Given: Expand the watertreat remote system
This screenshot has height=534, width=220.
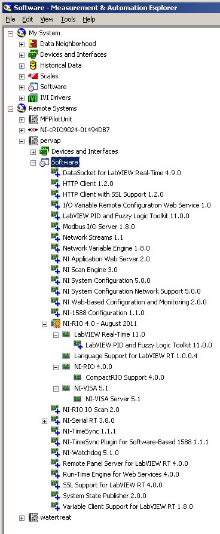Looking at the screenshot, I should (x=22, y=518).
